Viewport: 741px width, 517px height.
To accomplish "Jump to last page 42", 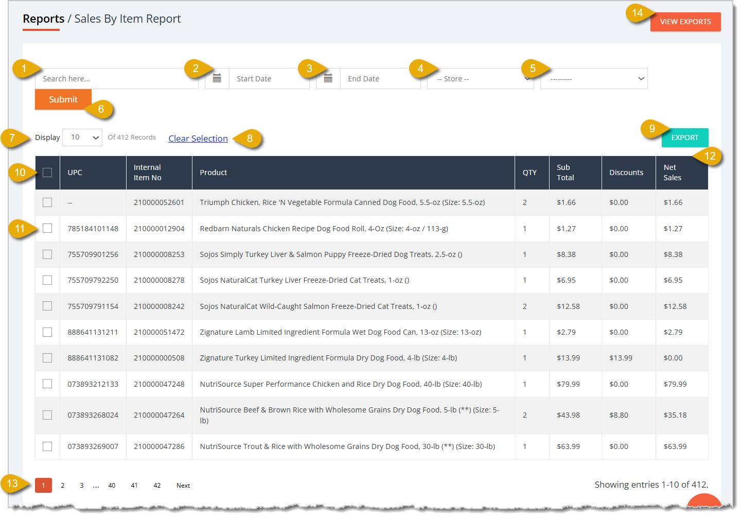I will [157, 486].
